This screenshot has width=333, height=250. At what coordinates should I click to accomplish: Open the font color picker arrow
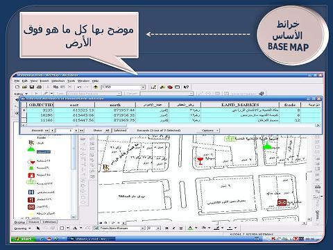click(x=196, y=228)
